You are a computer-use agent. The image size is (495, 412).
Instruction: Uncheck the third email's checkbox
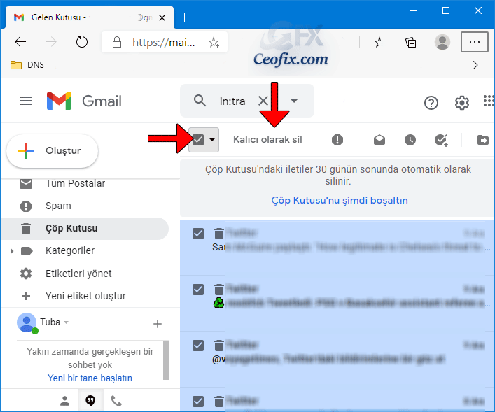click(198, 346)
